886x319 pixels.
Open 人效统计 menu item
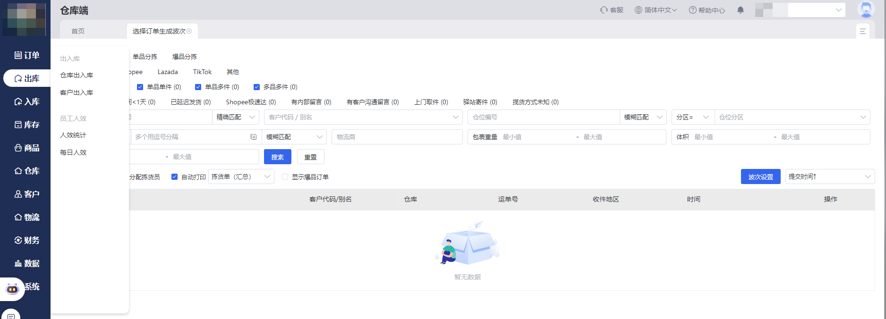pyautogui.click(x=73, y=135)
